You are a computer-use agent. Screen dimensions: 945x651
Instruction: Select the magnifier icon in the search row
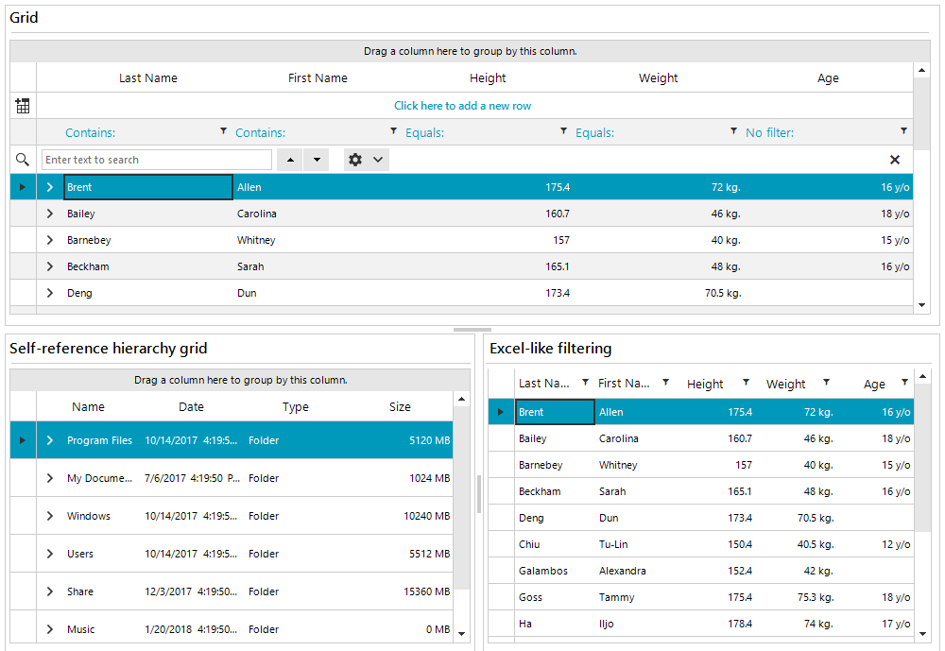tap(23, 159)
